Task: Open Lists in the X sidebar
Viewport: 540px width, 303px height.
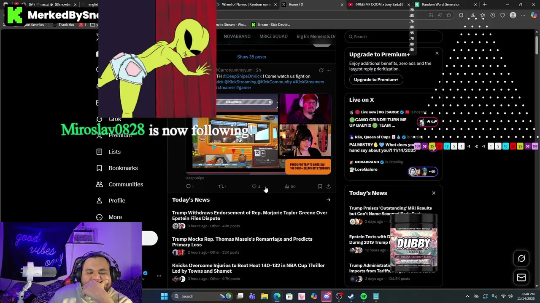Action: (108, 152)
